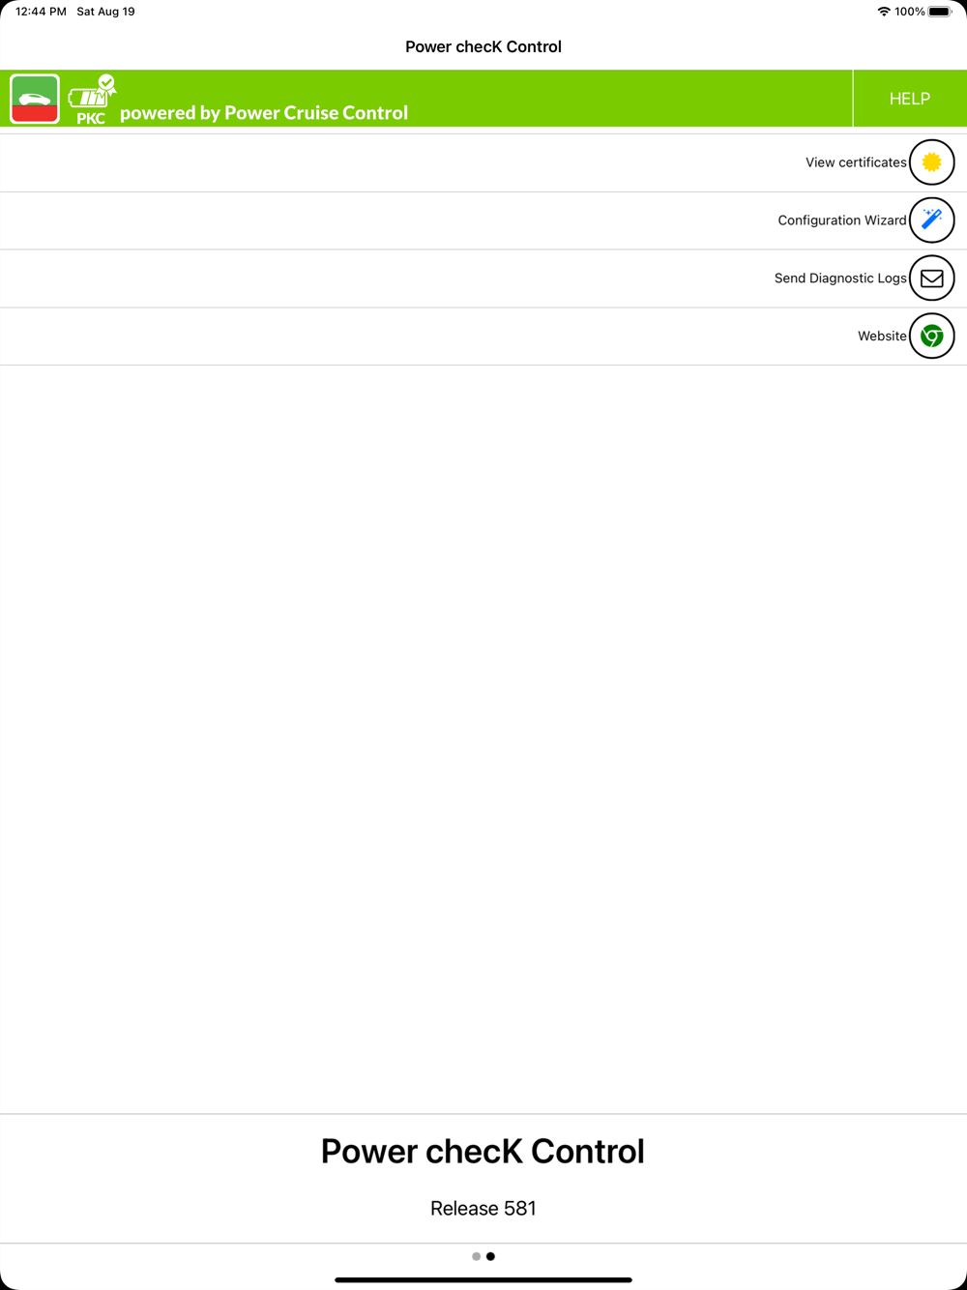This screenshot has width=967, height=1290.
Task: Tap the battery status icon
Action: [x=940, y=12]
